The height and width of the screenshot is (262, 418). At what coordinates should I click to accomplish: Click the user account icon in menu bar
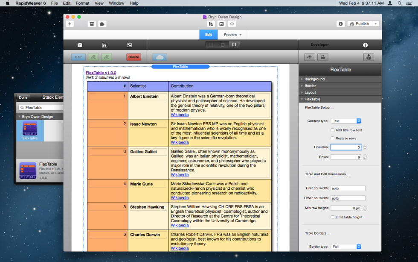coord(390,3)
